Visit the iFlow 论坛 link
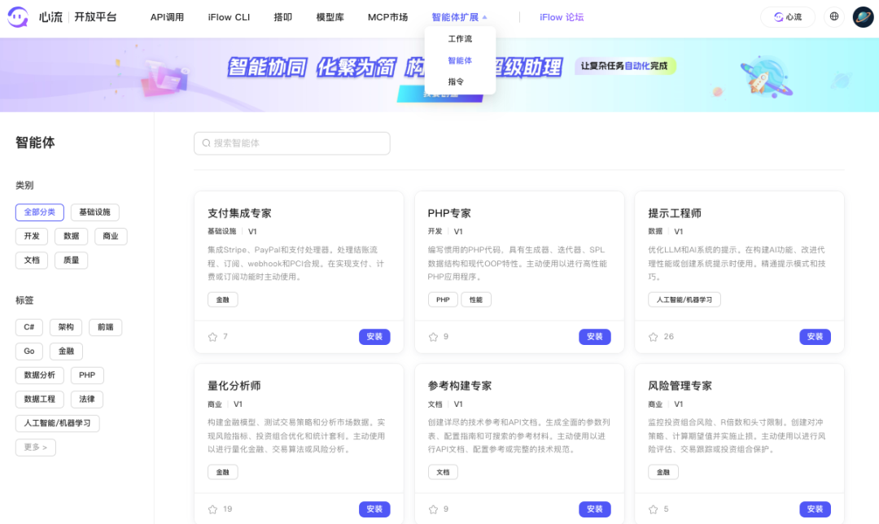Viewport: 879px width, 524px height. click(562, 17)
